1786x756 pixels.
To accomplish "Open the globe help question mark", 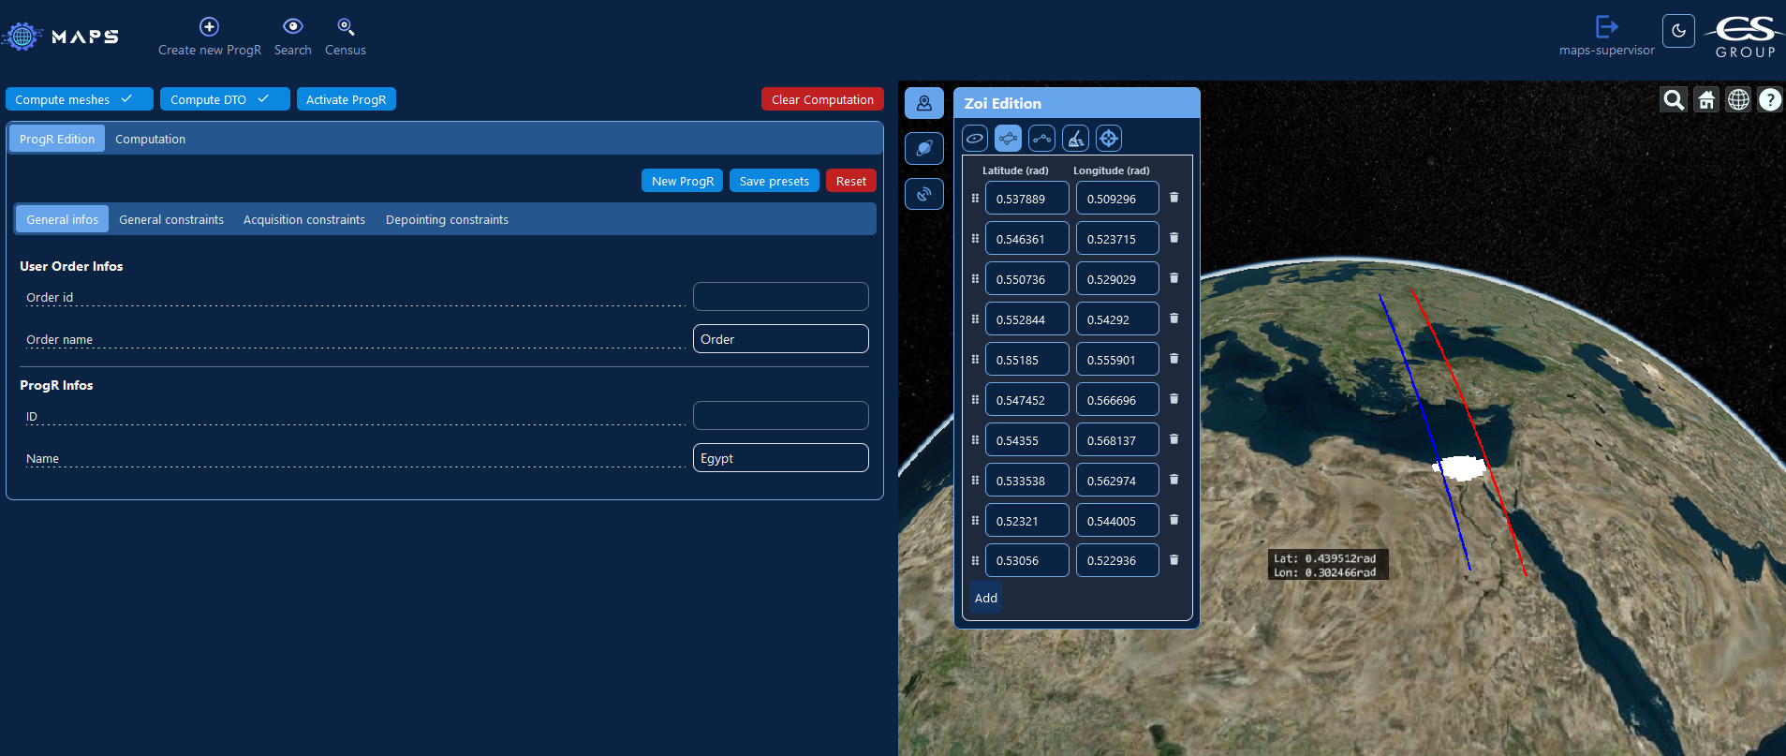I will pos(1770,99).
